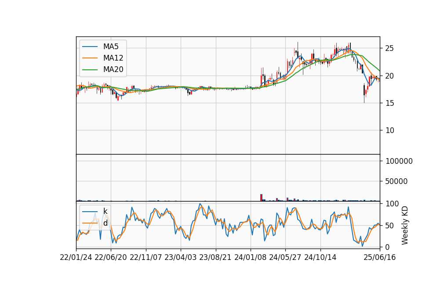
Task: Click the 23/04/03 date tick label
Action: [x=181, y=257]
